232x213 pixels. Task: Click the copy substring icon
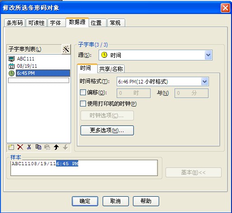38,147
